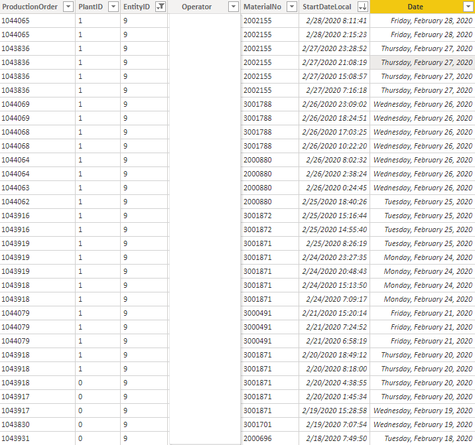The image size is (475, 445).
Task: Click the cell 2/27/2020 7:16:18
Action: (334, 90)
